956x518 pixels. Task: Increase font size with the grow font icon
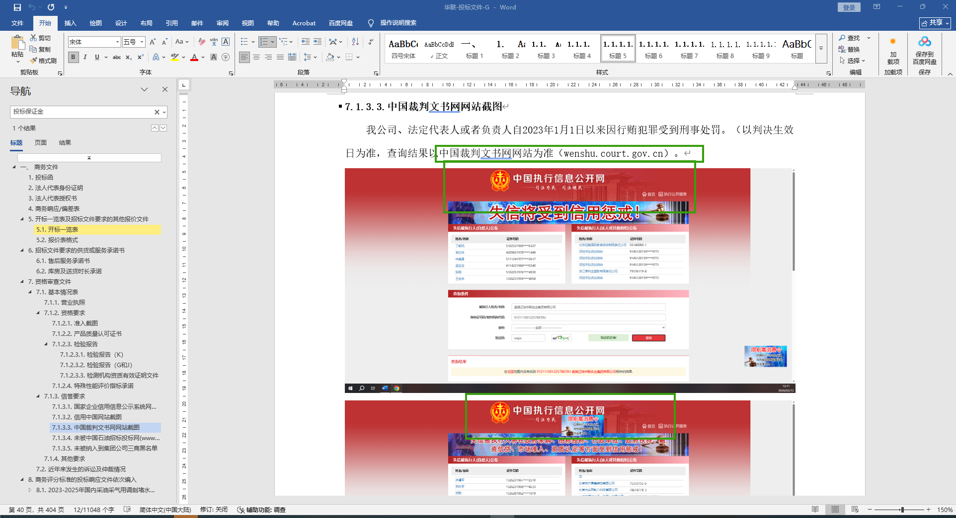pyautogui.click(x=153, y=42)
